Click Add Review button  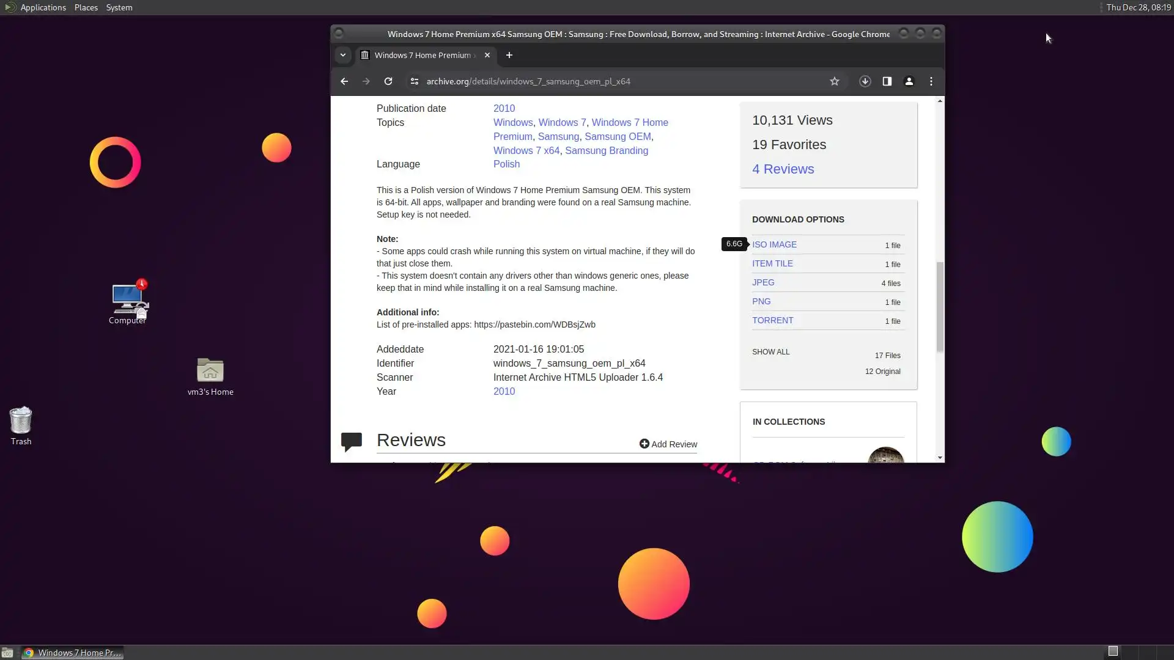[668, 444]
